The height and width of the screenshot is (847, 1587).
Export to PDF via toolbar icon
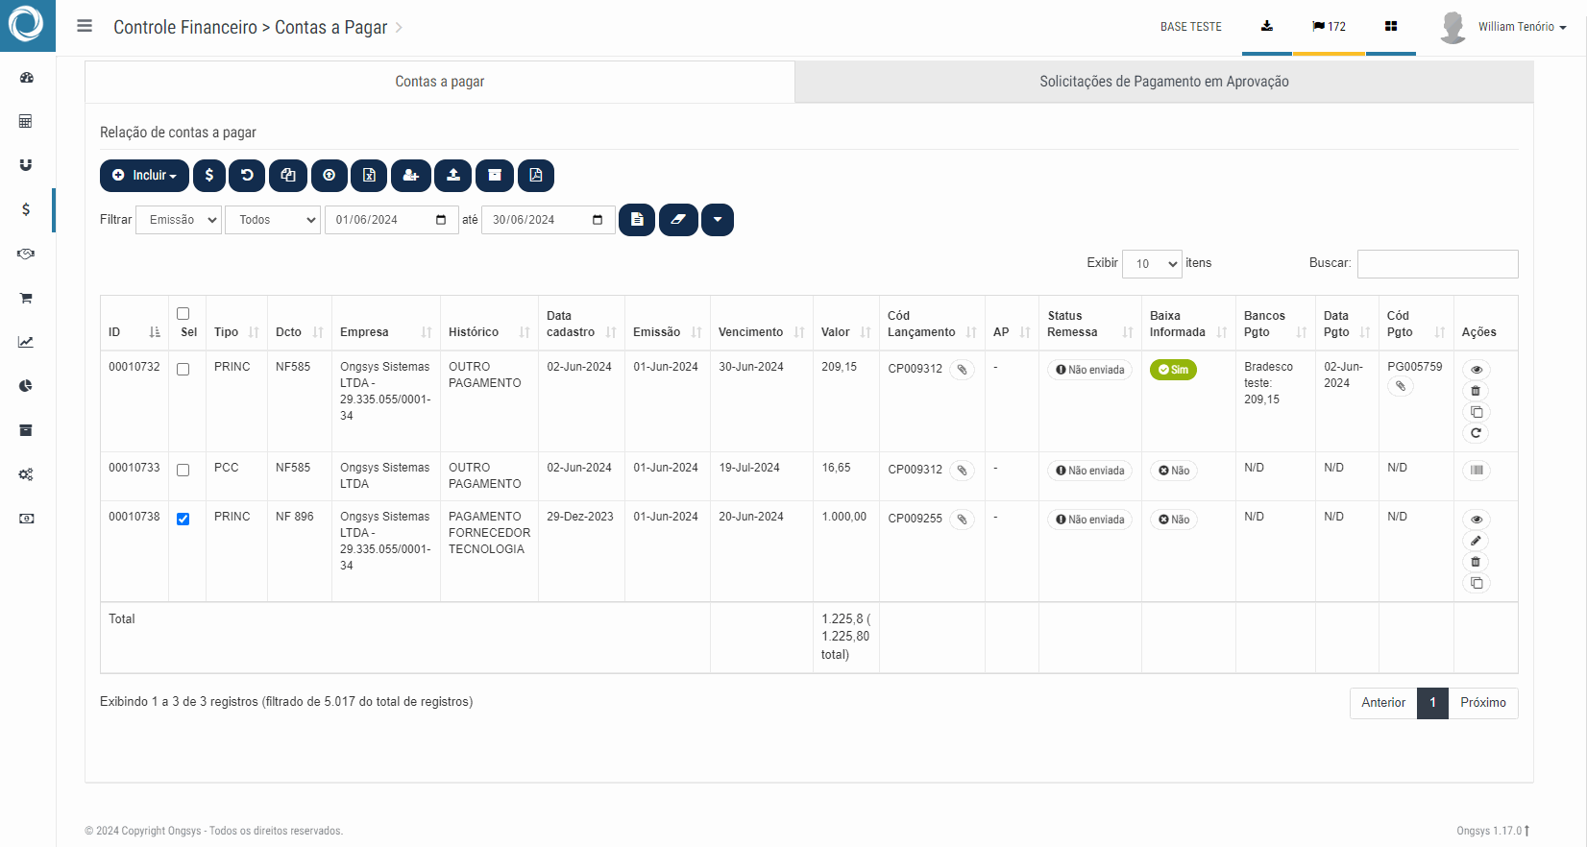point(536,176)
